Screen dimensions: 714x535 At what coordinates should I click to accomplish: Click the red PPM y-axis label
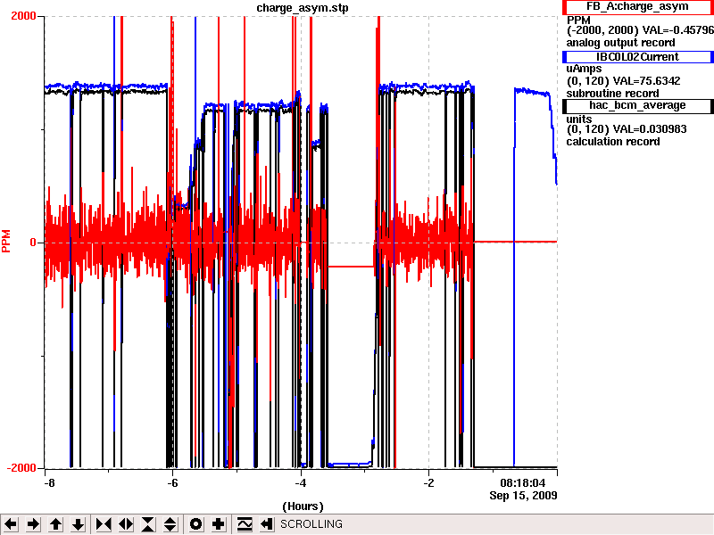pos(6,241)
